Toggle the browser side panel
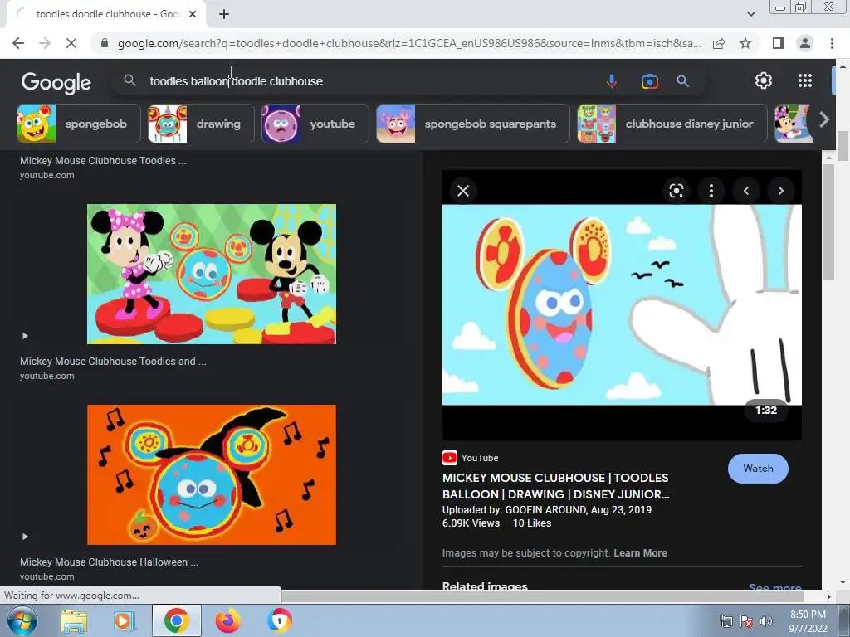This screenshot has height=637, width=850. click(779, 43)
